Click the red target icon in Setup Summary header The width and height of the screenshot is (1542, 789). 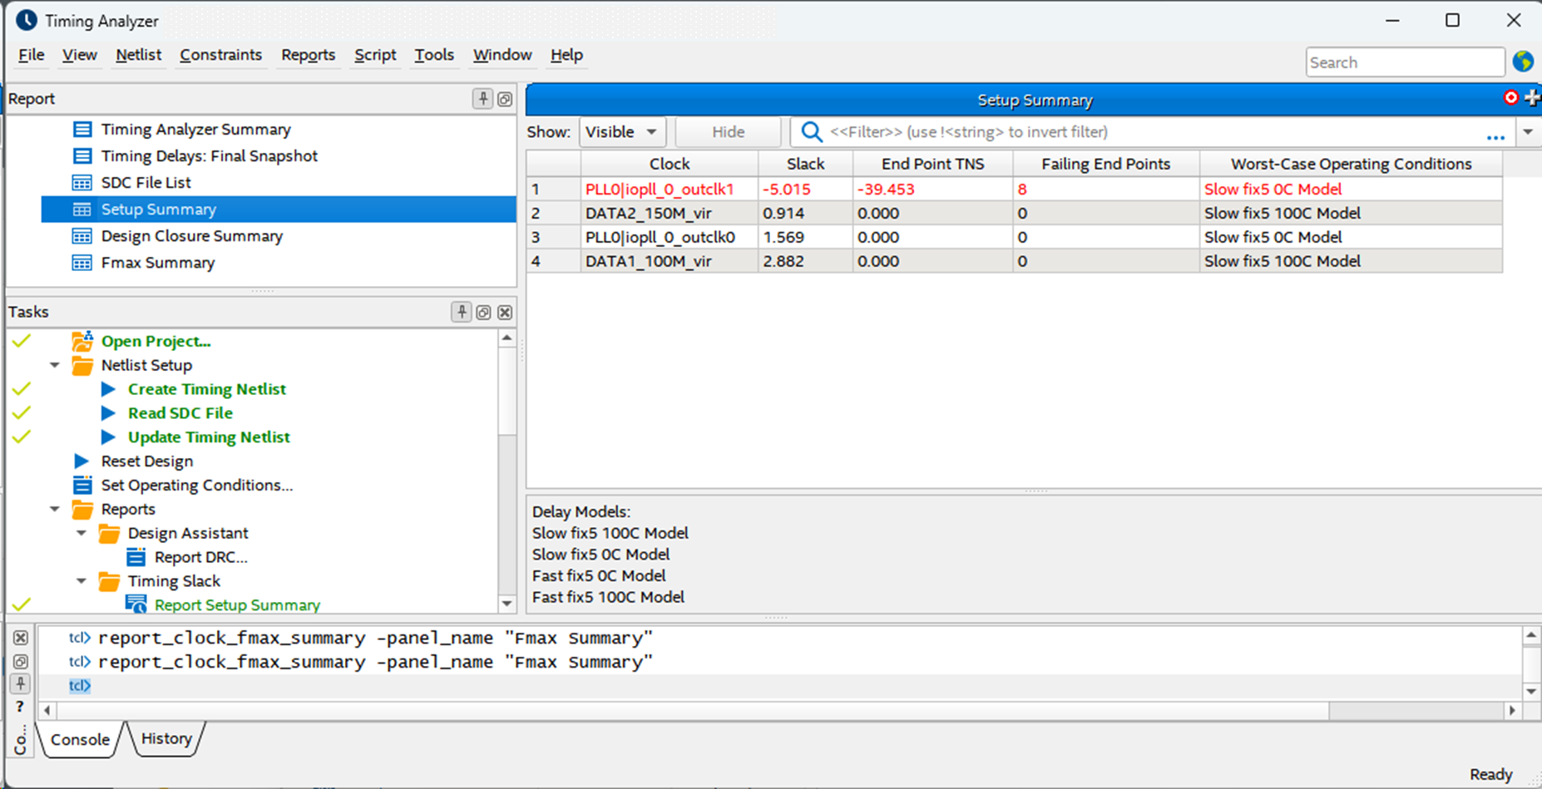coord(1510,98)
